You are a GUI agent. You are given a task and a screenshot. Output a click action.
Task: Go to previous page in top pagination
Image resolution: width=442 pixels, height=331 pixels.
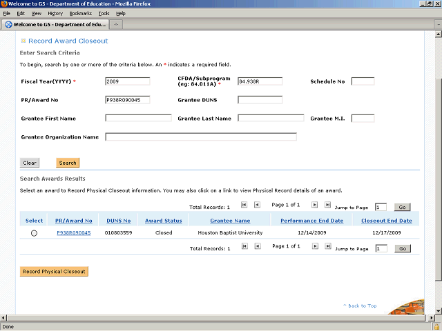click(257, 205)
